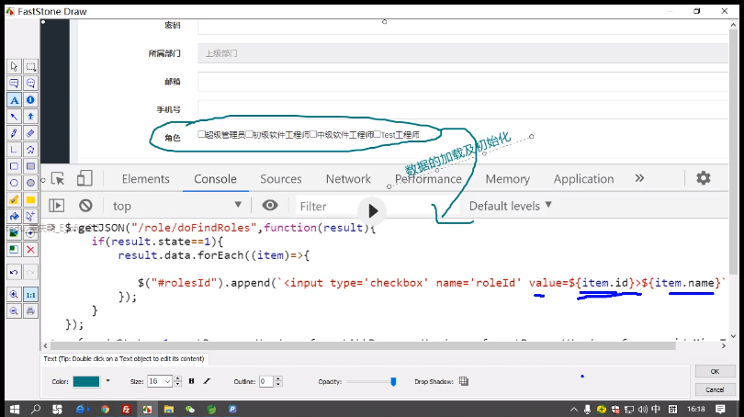Open the notification center icon

click(x=720, y=409)
